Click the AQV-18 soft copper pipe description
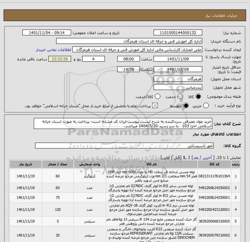 [152, 210]
